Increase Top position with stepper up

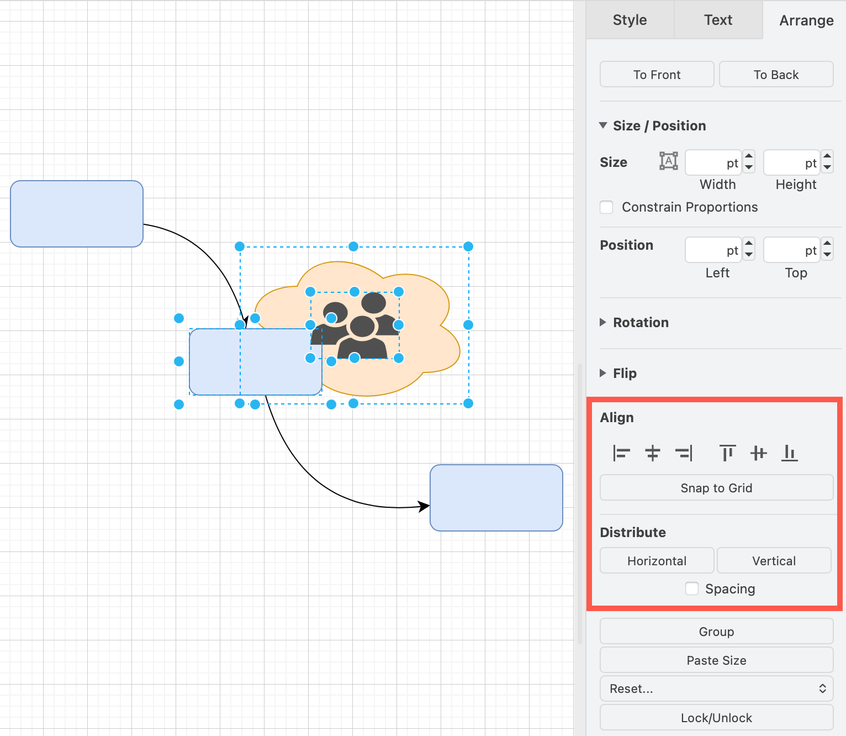(x=827, y=243)
